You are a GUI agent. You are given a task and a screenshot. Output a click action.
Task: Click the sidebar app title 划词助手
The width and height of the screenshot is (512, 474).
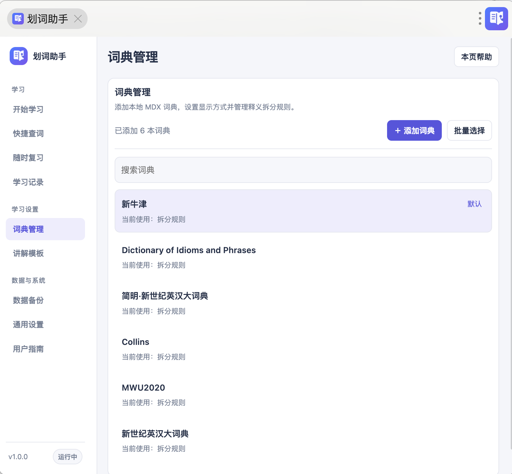[x=50, y=56]
